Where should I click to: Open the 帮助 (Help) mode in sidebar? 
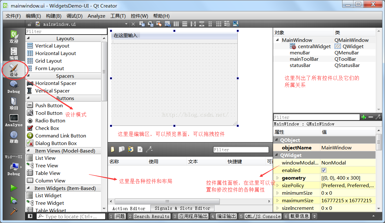pyautogui.click(x=14, y=137)
